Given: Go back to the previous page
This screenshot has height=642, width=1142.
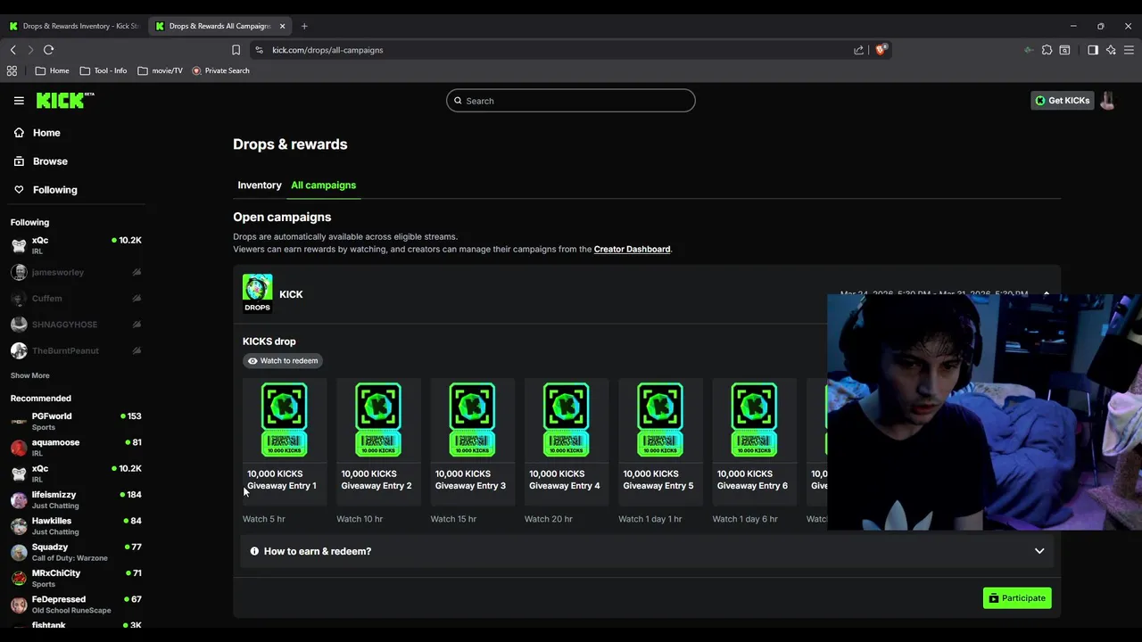Looking at the screenshot, I should [12, 50].
